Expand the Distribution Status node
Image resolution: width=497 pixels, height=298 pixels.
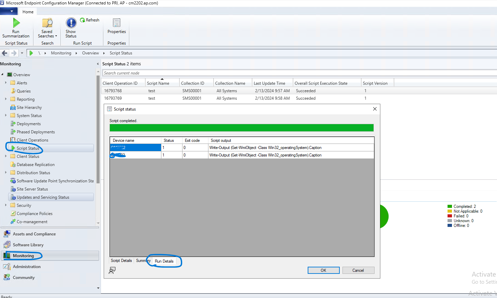6,172
